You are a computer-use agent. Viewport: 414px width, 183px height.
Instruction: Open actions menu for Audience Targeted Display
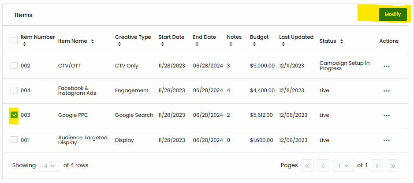[x=387, y=140]
